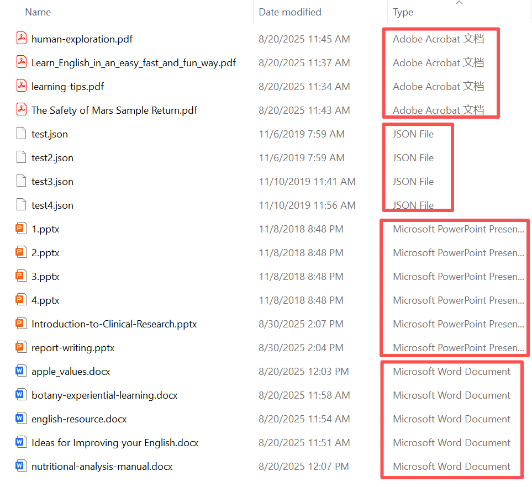The width and height of the screenshot is (532, 487).
Task: Click the Word icon for english-resource.docx
Action: [x=21, y=418]
